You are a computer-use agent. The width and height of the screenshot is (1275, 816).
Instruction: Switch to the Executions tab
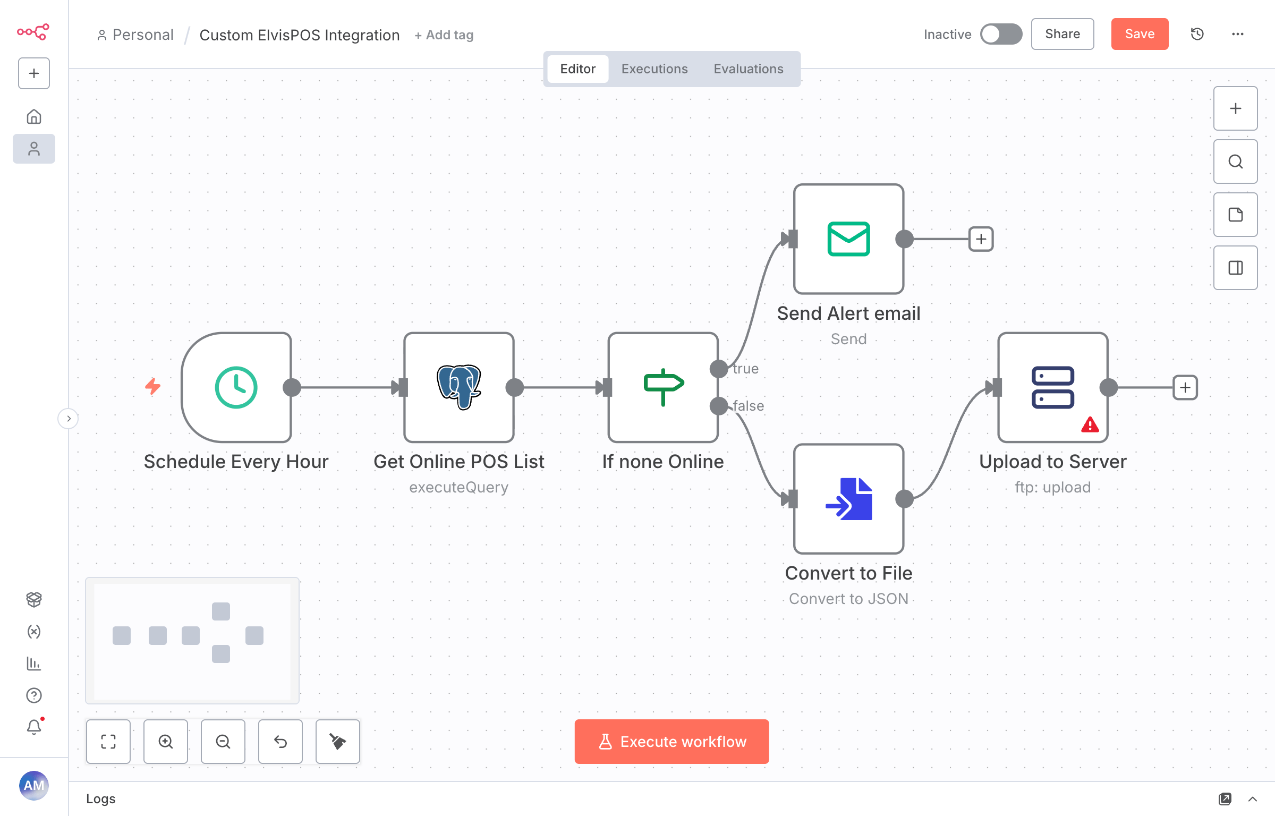click(x=654, y=69)
